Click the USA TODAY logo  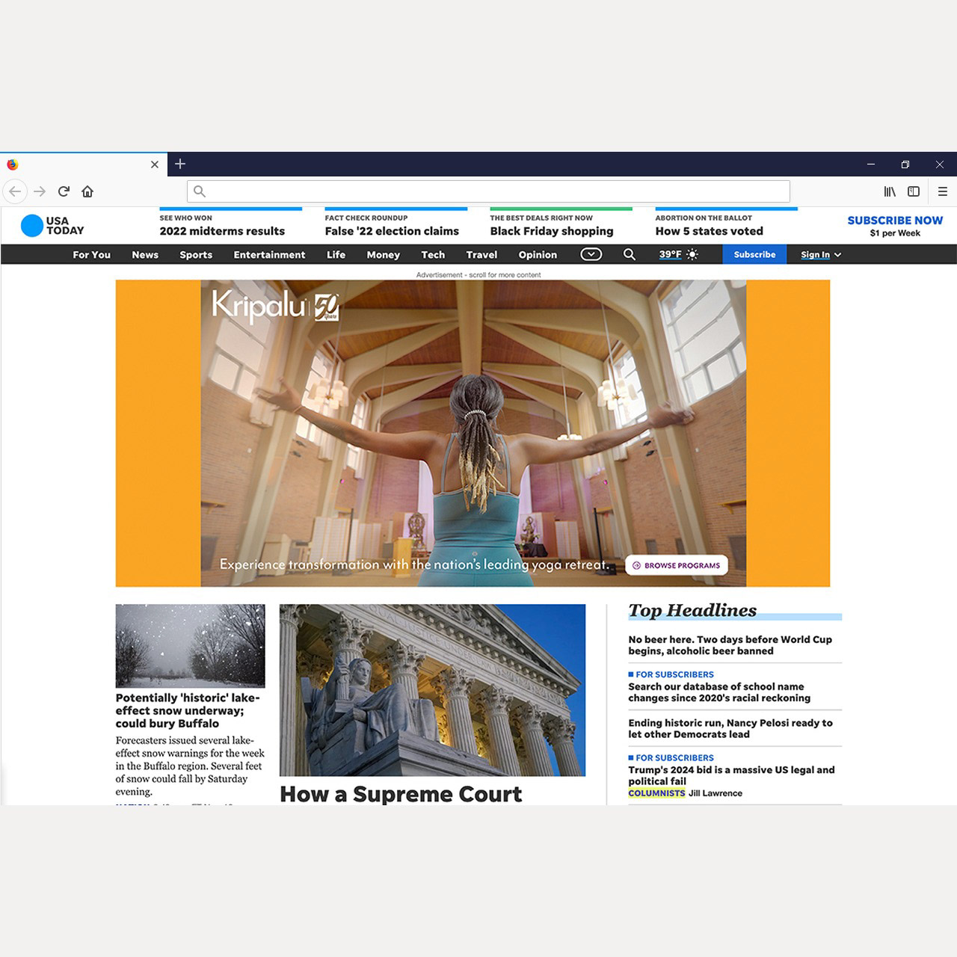pyautogui.click(x=52, y=226)
